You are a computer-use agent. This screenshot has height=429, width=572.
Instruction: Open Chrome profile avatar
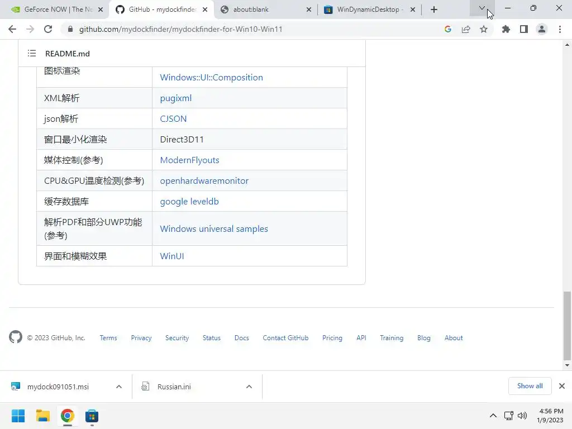(542, 29)
